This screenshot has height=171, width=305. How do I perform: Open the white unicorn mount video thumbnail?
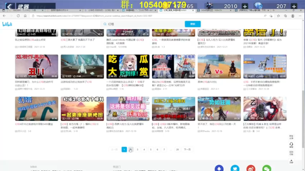tap(265, 66)
